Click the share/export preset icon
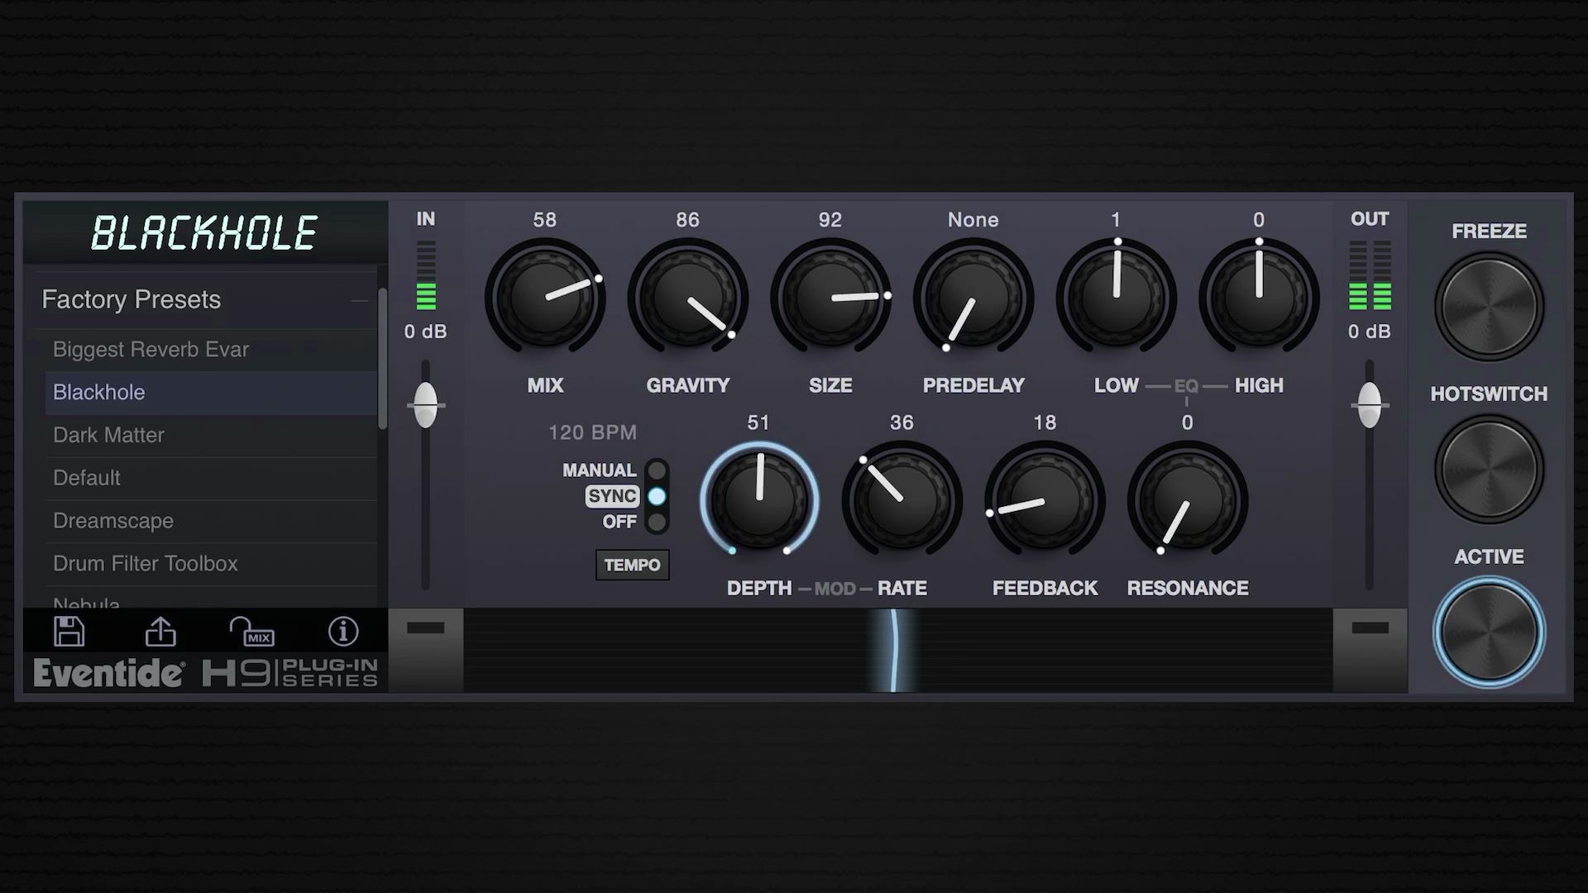The height and width of the screenshot is (893, 1588). coord(160,632)
